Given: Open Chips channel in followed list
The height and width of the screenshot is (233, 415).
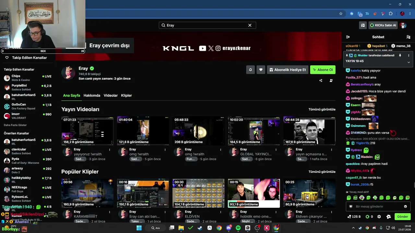Looking at the screenshot, I should pos(28,78).
